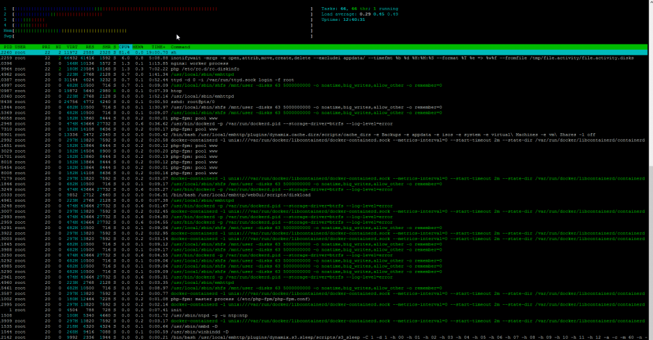
Task: Select the docker-containerd row with time 0:20.58
Action: (x=324, y=140)
